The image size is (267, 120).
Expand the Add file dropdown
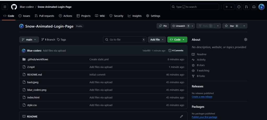click(157, 39)
